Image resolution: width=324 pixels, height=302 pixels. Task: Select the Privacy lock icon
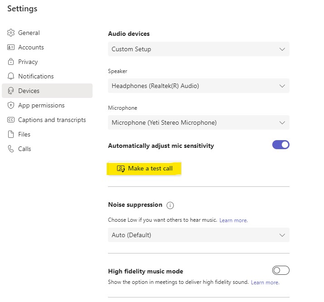click(x=11, y=62)
